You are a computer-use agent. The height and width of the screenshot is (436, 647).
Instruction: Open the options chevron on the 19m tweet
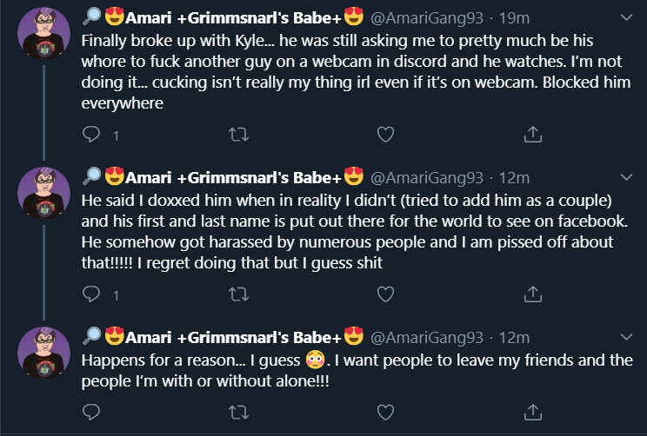pos(626,17)
